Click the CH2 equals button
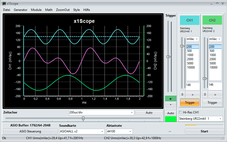The image size is (227, 142). [215, 94]
